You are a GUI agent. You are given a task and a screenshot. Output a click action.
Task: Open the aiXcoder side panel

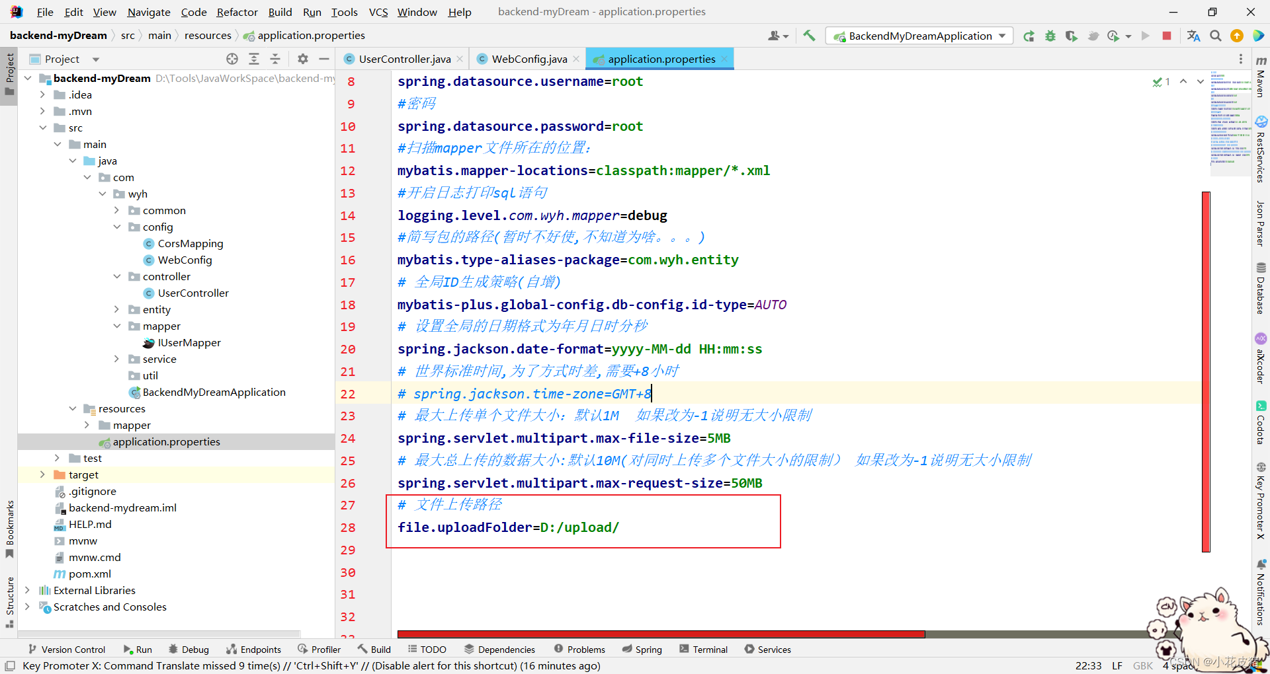point(1261,359)
